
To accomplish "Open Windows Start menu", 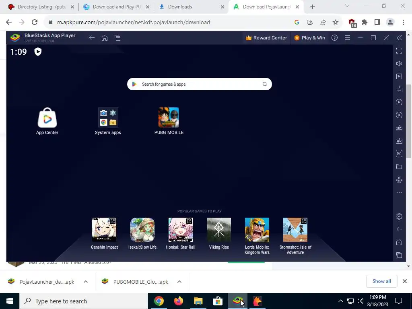I will [x=10, y=301].
